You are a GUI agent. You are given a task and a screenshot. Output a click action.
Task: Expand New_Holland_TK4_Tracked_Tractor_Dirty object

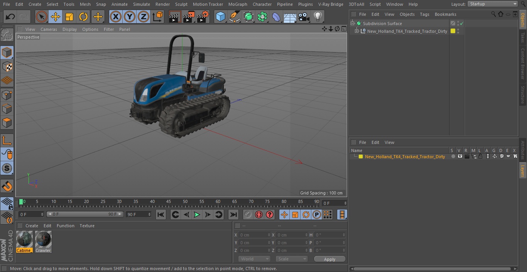click(357, 31)
